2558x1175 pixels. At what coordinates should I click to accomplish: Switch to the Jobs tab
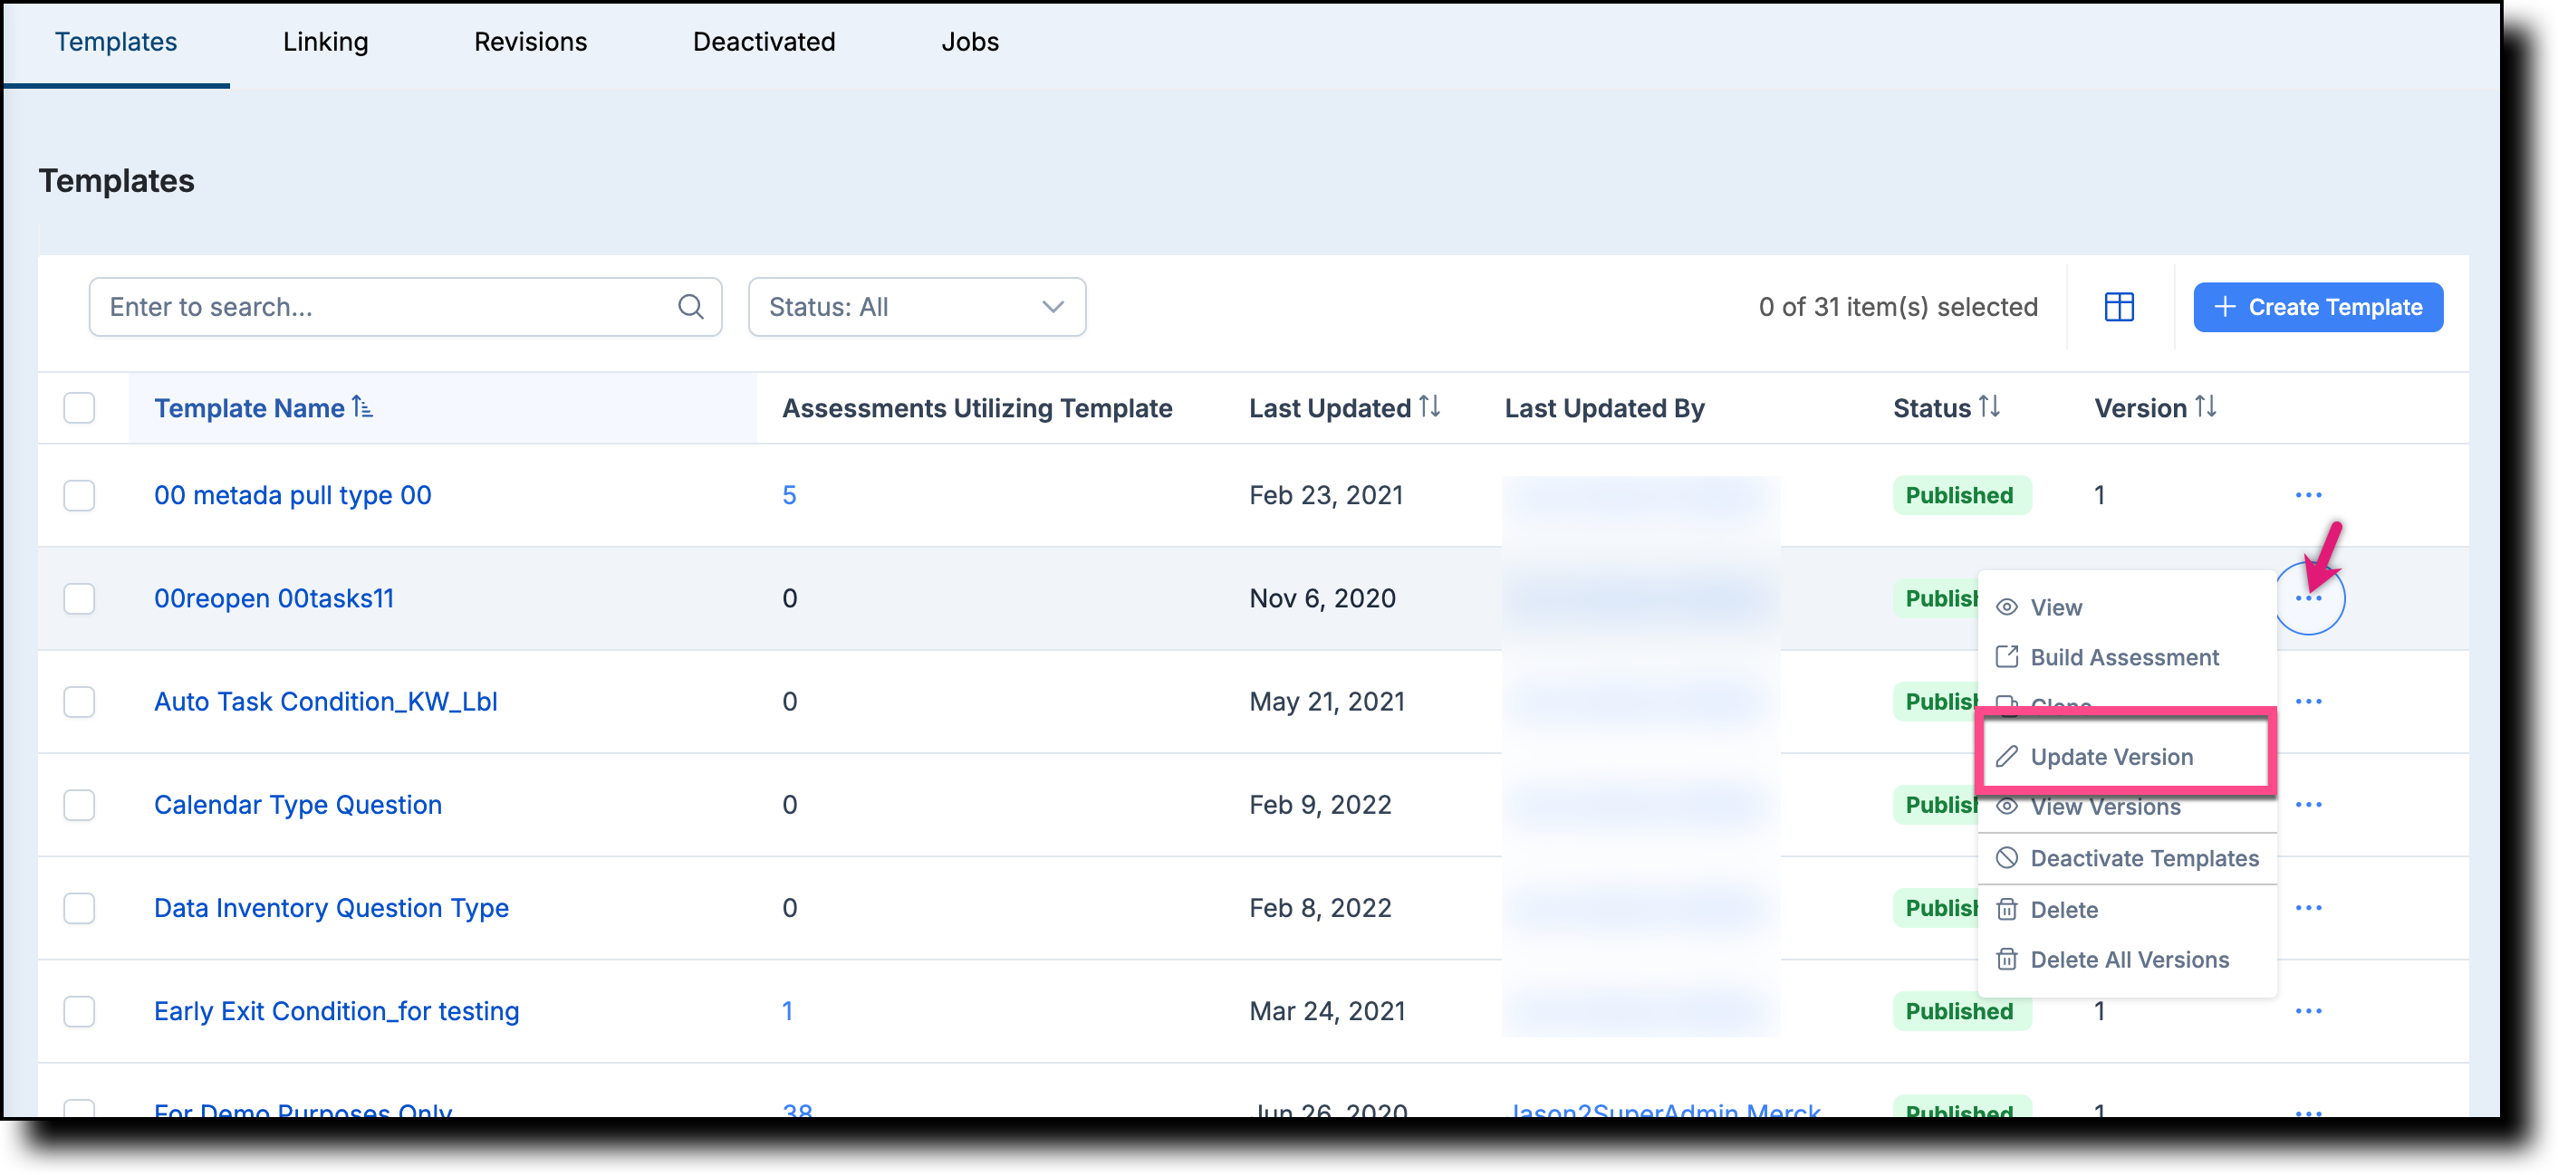[970, 42]
